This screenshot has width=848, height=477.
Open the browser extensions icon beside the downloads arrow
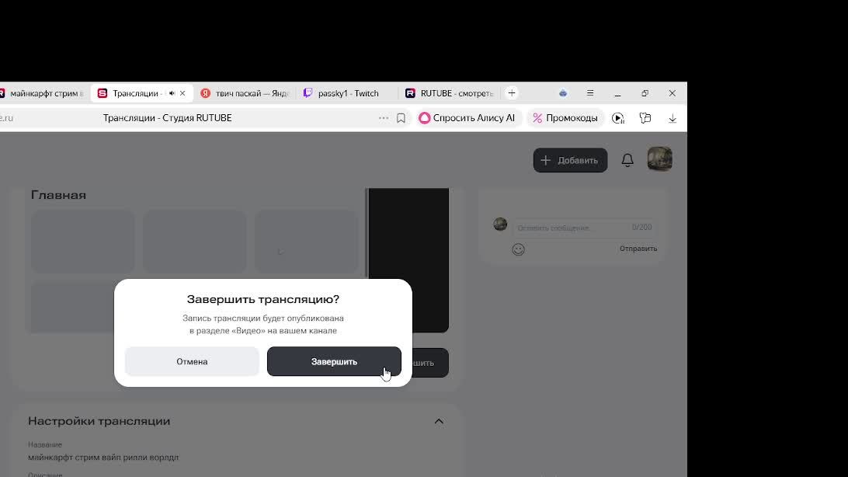click(645, 118)
